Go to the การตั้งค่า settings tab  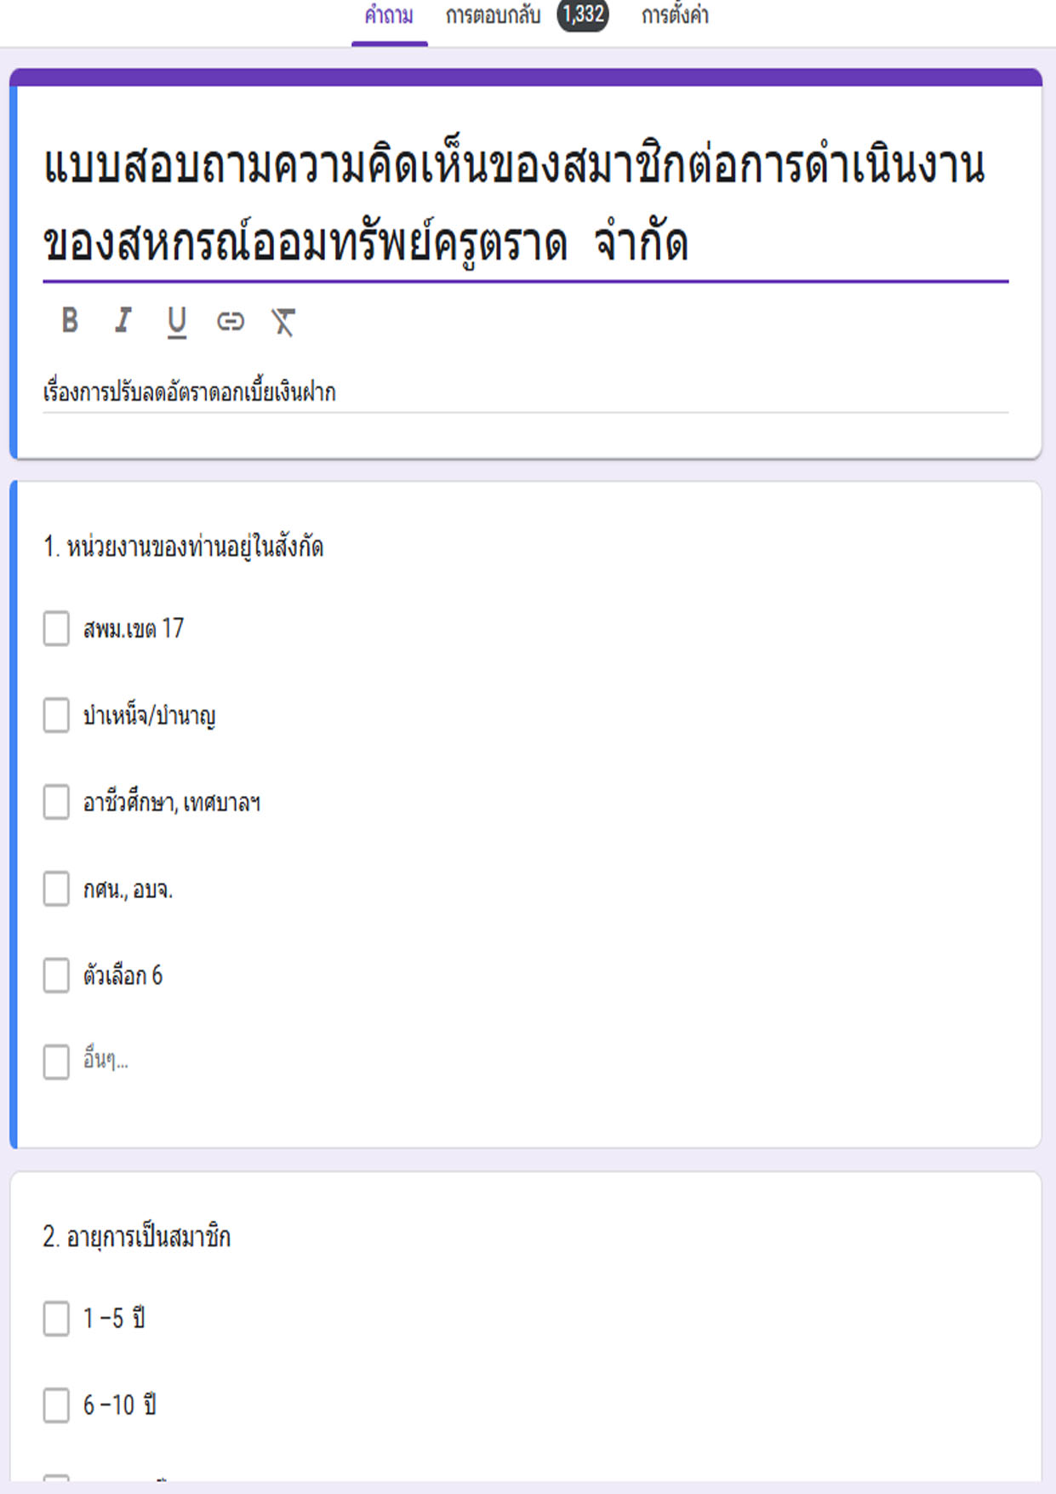point(675,16)
